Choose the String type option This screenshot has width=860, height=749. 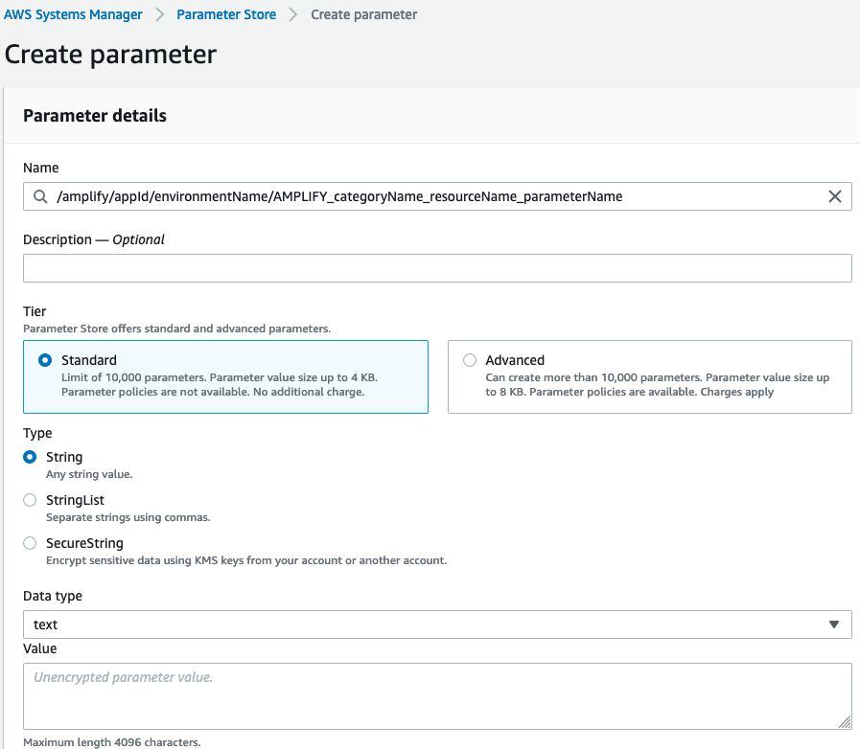[x=30, y=457]
